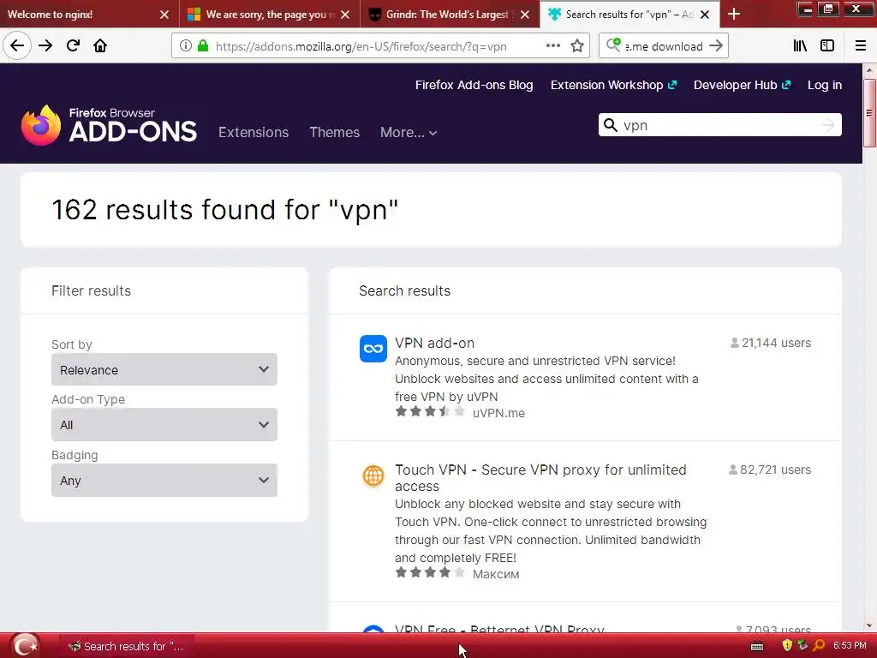The image size is (877, 658).
Task: Click the VPN add-on infinity icon
Action: pyautogui.click(x=373, y=349)
